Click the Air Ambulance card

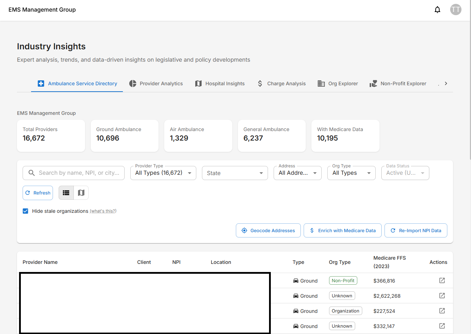[x=198, y=136]
